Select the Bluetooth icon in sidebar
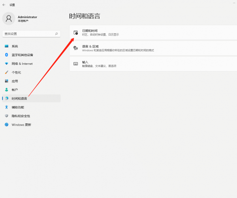 tap(6, 55)
